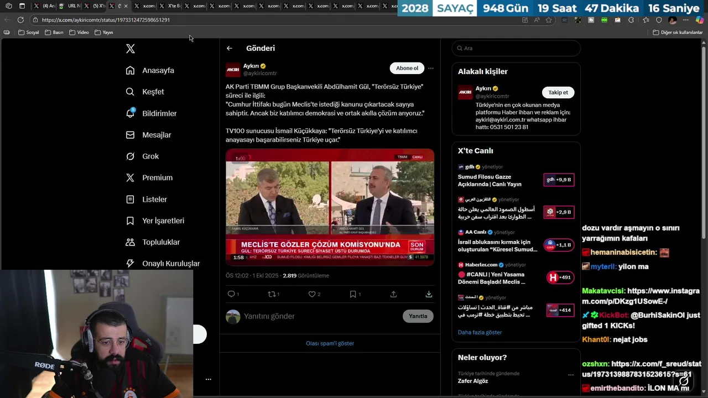Click the browser refresh button

pyautogui.click(x=20, y=20)
